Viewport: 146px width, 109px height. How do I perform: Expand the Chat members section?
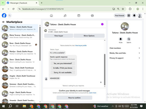(125, 48)
